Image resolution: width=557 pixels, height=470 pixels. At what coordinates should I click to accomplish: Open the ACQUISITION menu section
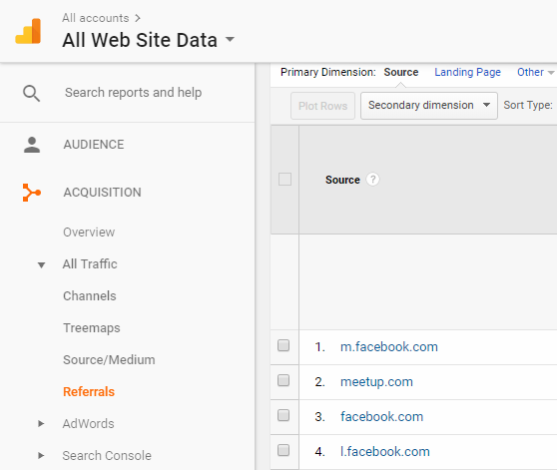tap(102, 193)
